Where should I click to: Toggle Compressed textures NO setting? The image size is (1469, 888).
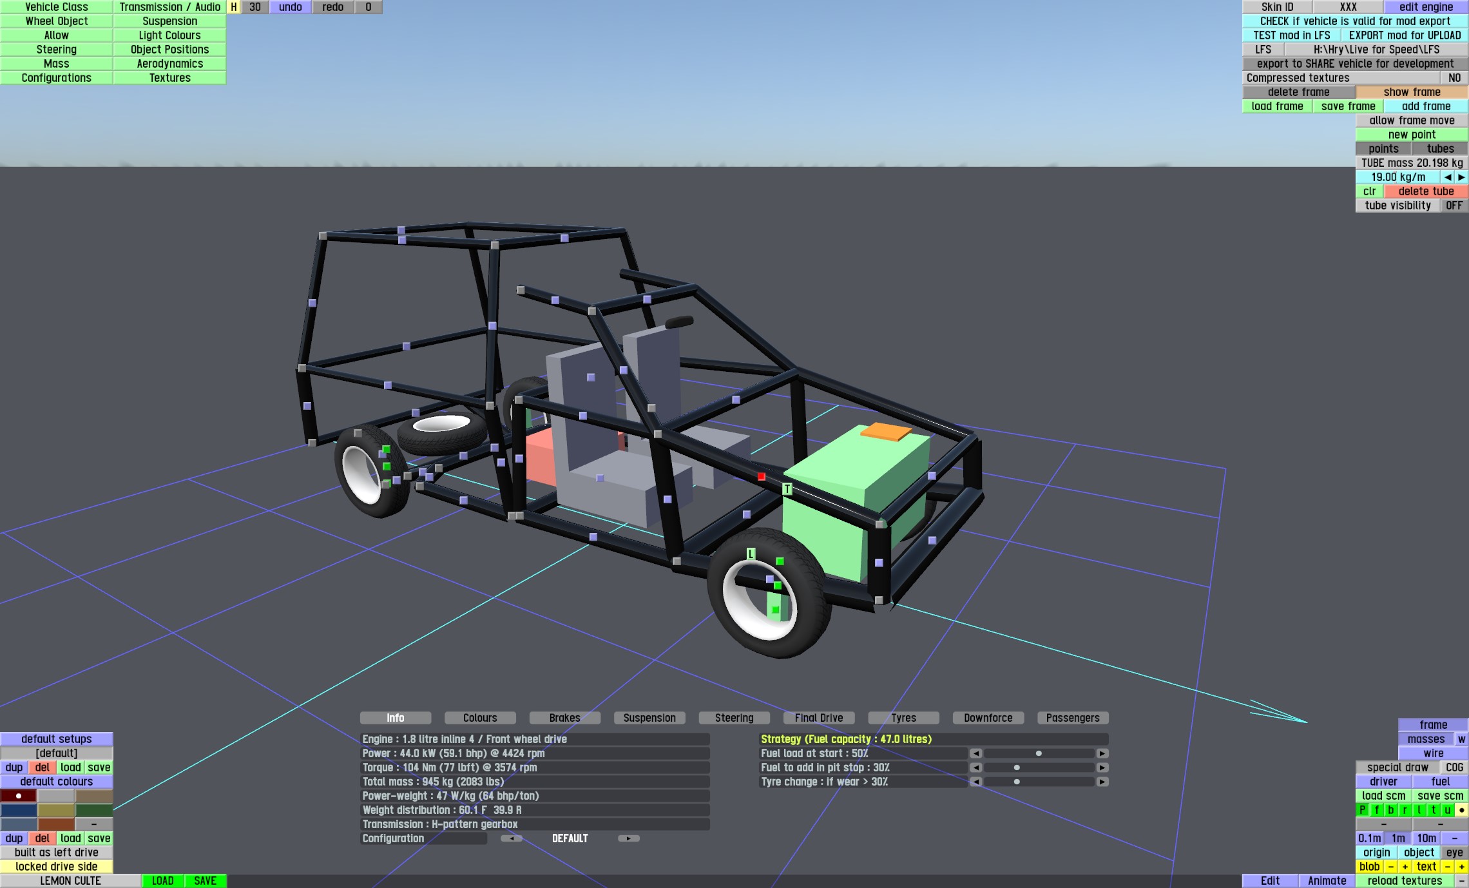pyautogui.click(x=1454, y=78)
